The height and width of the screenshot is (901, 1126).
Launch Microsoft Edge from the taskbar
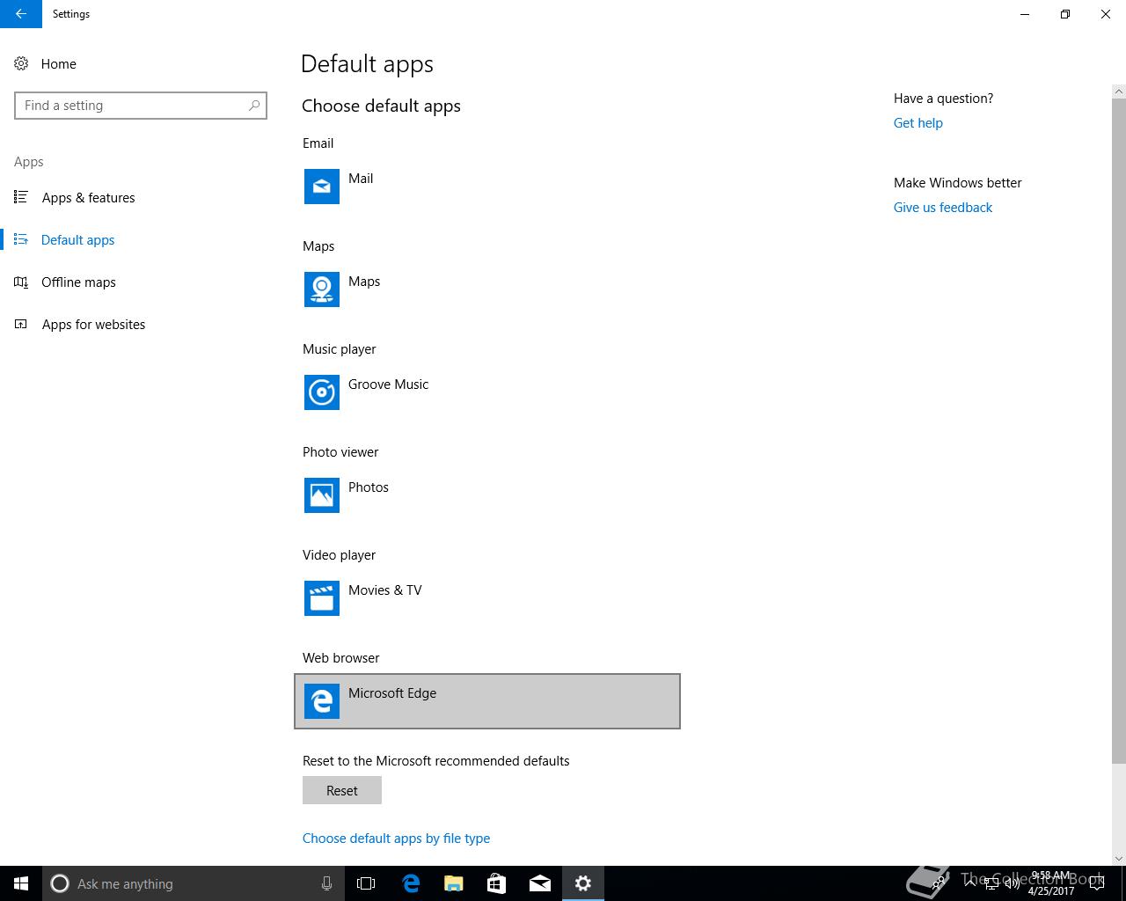[x=411, y=883]
